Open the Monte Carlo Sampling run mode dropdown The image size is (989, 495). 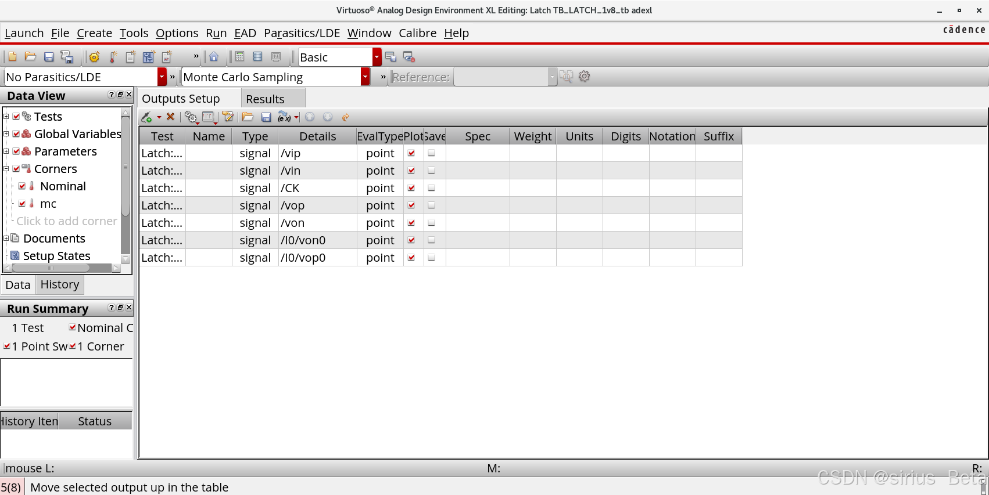point(365,77)
